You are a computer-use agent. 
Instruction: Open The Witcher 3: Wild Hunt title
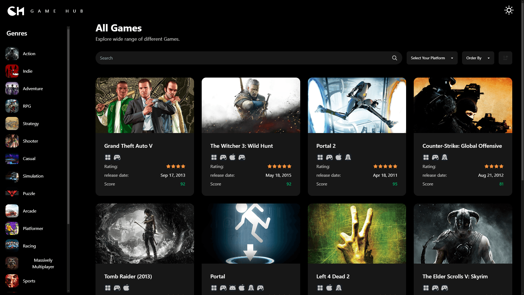[241, 146]
